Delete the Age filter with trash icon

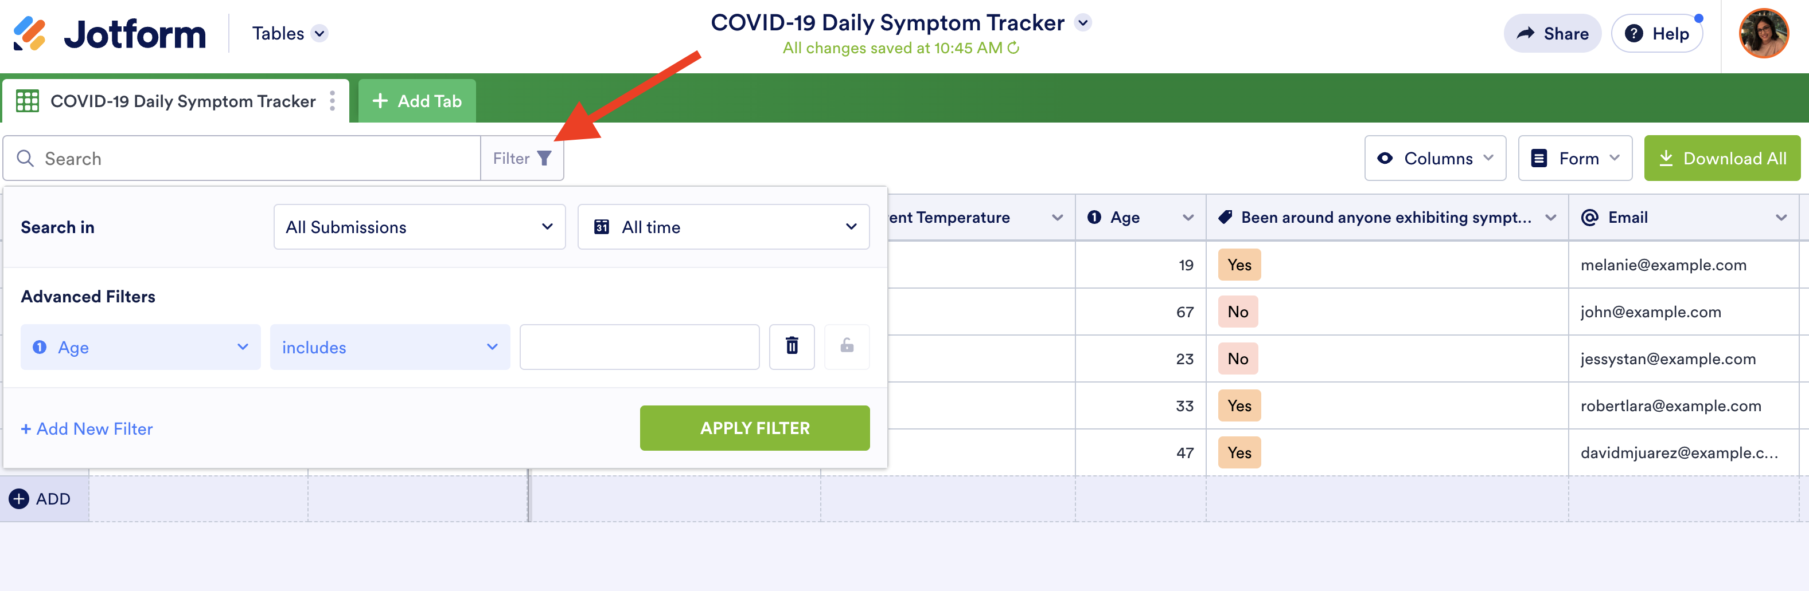point(792,346)
